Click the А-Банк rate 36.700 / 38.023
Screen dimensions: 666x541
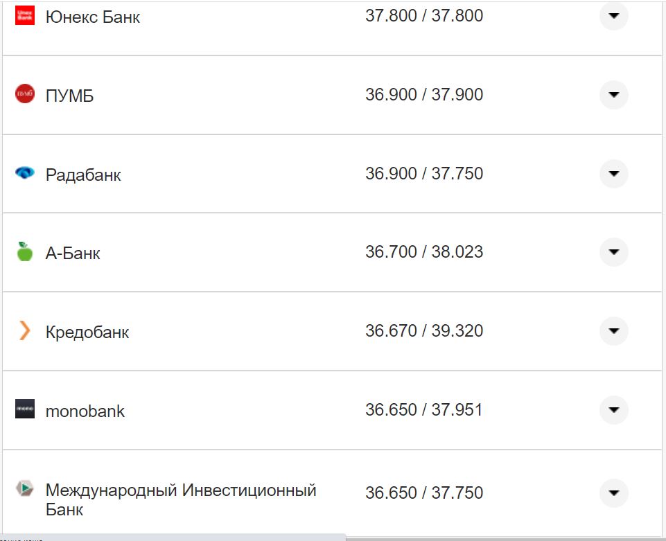(x=424, y=252)
